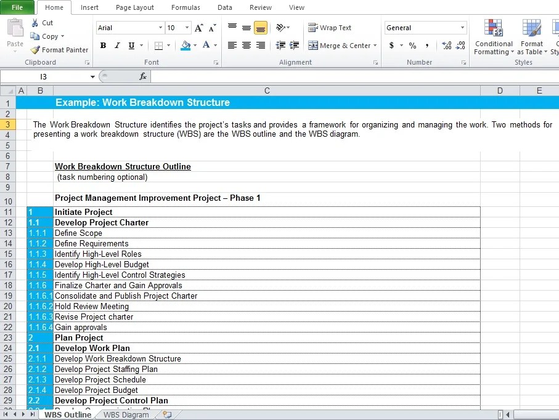Open the Name Box dropdown arrow
This screenshot has width=559, height=420.
point(92,76)
